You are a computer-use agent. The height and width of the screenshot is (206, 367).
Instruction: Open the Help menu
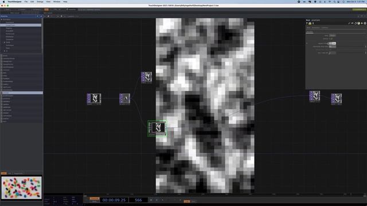pos(65,2)
